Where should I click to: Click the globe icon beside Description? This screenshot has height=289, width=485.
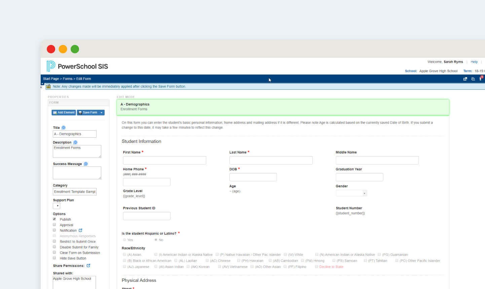75,142
